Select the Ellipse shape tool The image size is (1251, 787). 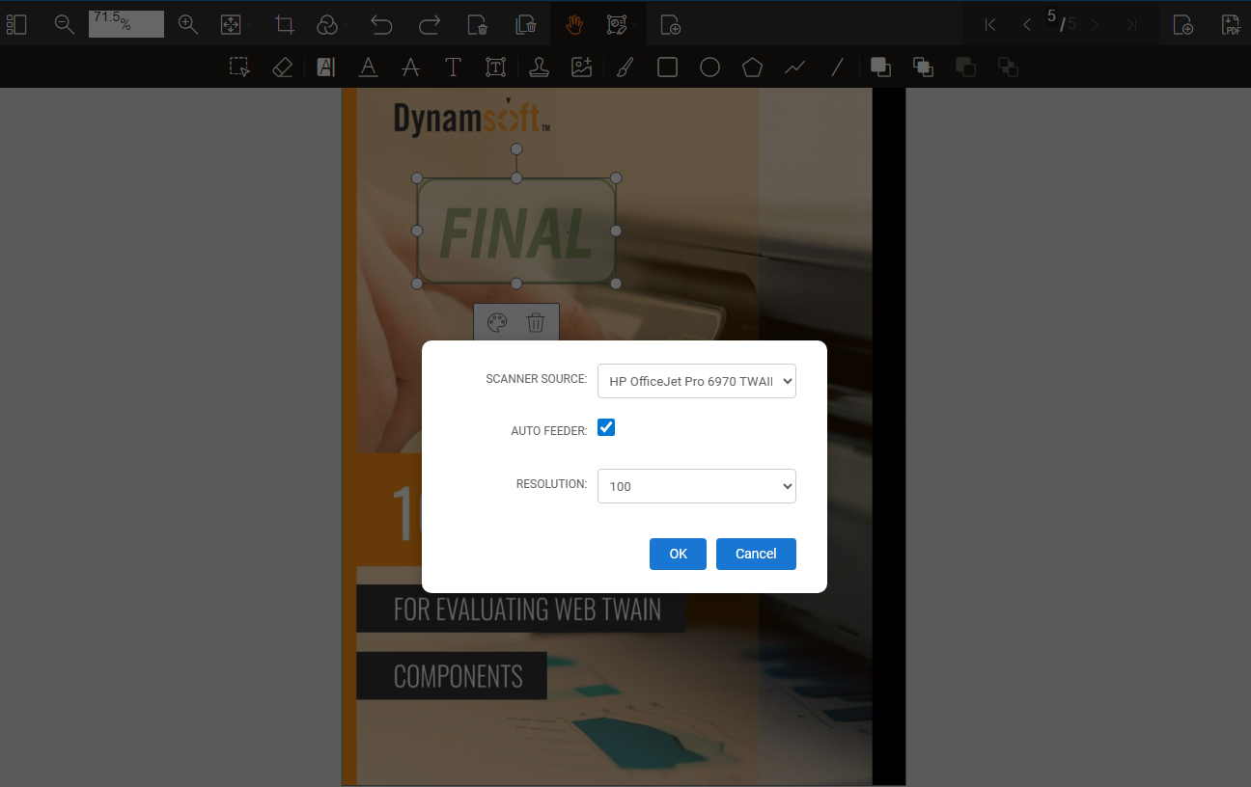click(x=709, y=67)
